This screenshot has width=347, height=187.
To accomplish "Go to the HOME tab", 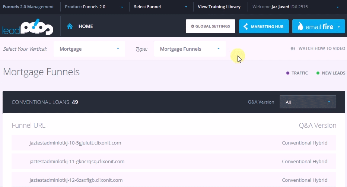I will pos(80,26).
